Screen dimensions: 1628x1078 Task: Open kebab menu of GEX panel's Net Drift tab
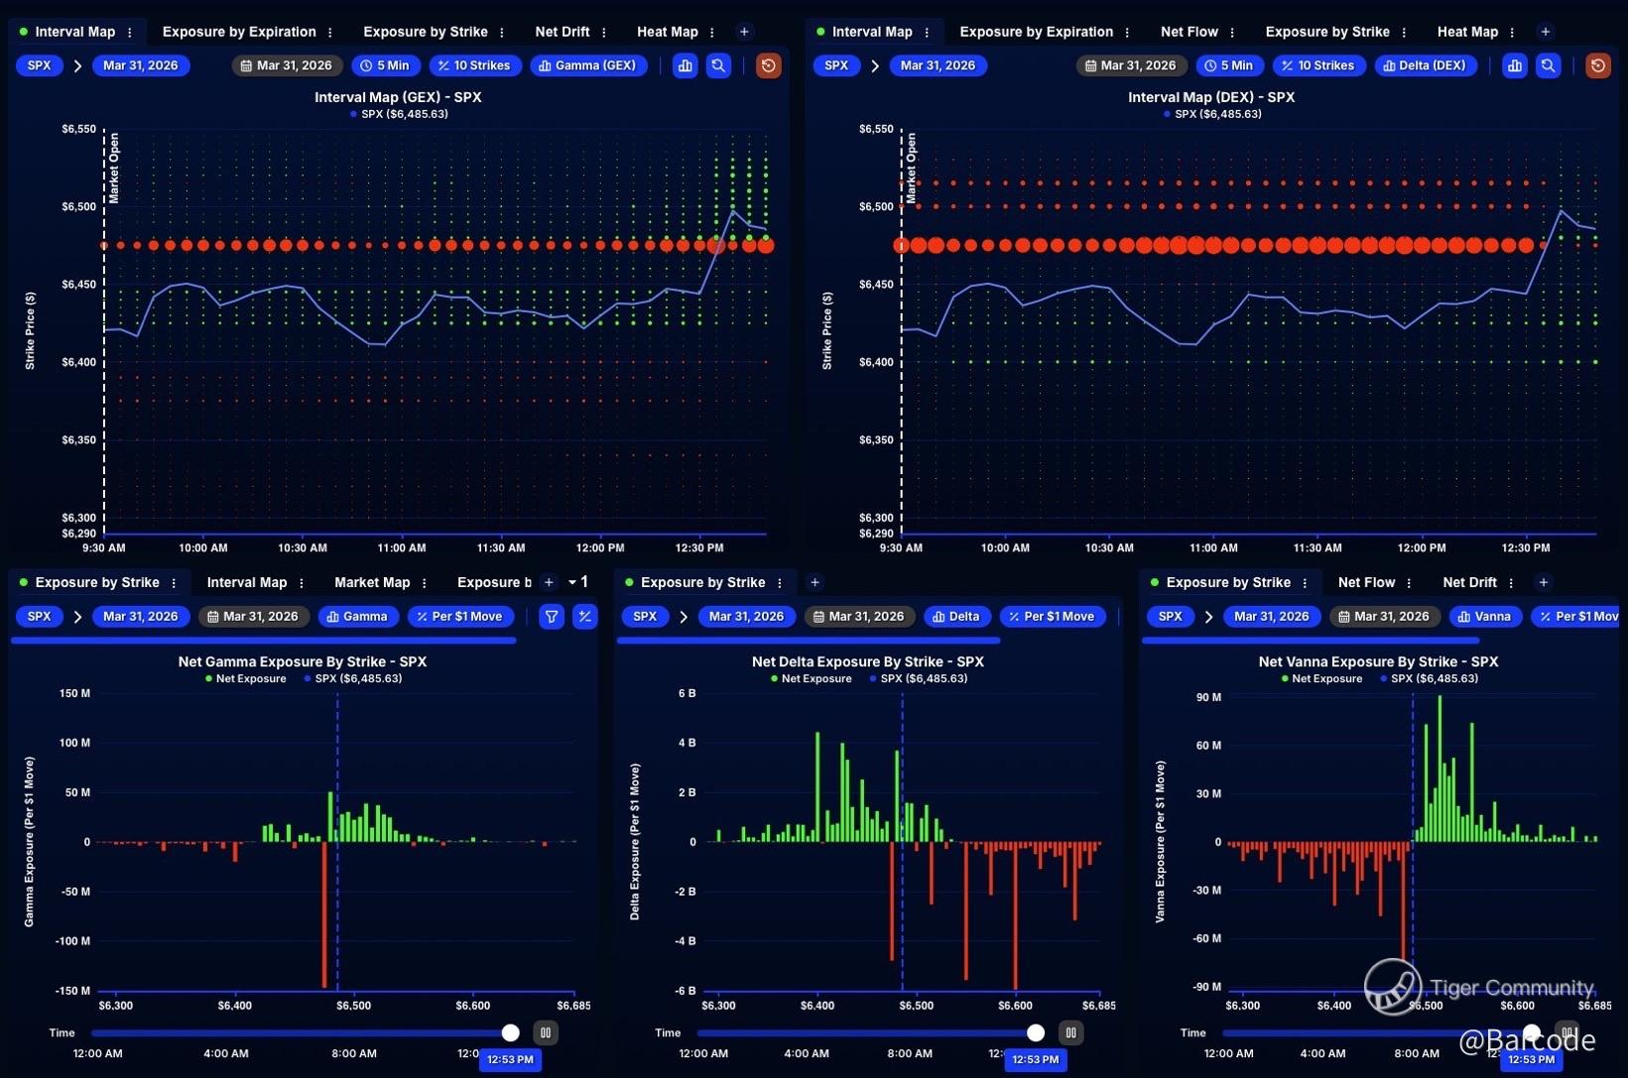[x=604, y=32]
